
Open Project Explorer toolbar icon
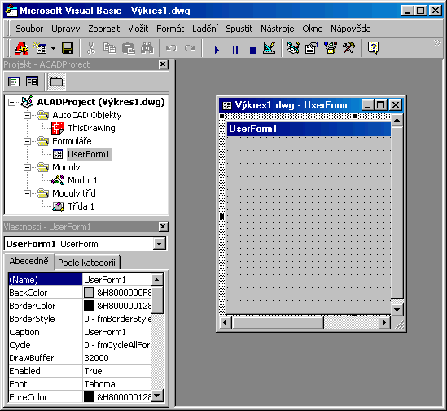click(x=293, y=48)
